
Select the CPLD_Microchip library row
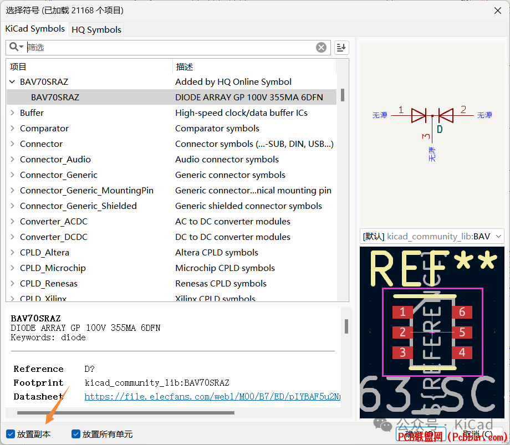pyautogui.click(x=171, y=268)
